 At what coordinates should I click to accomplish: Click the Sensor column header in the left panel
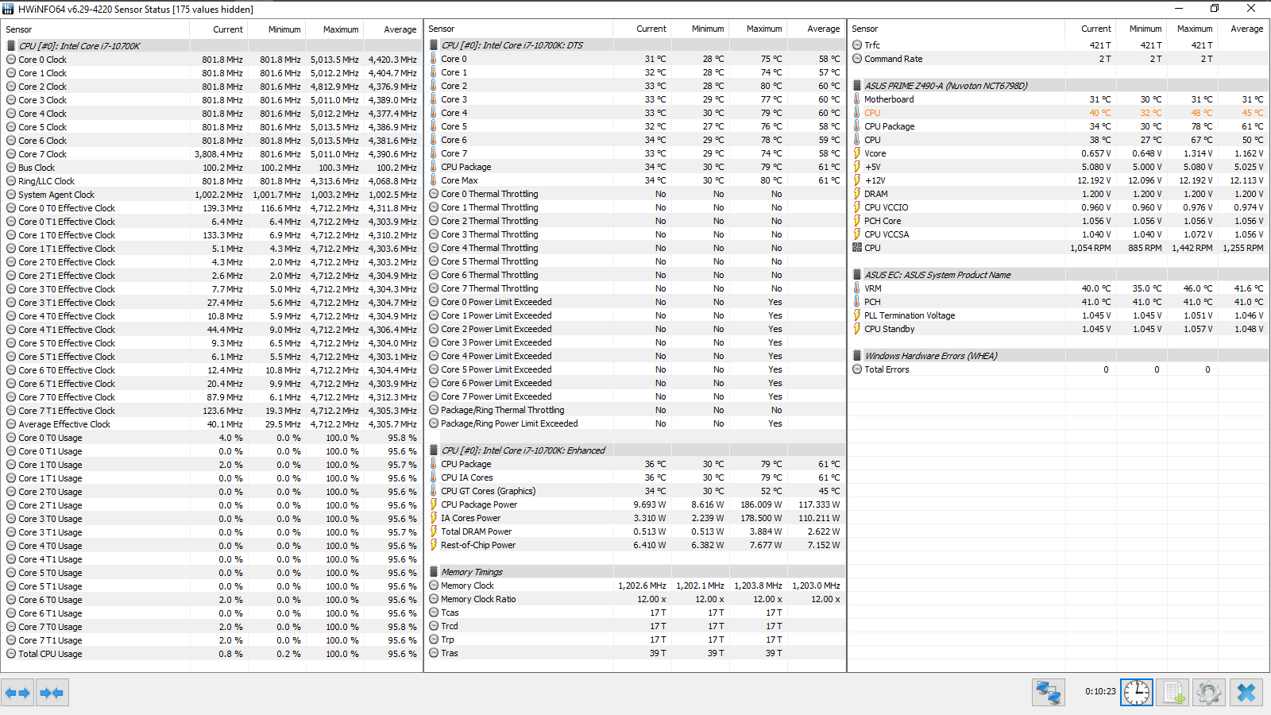95,29
